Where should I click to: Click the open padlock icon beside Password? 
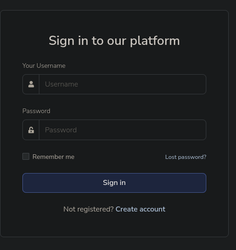tap(31, 130)
